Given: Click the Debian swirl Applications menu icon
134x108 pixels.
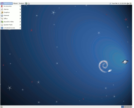Looking at the screenshot, I should pyautogui.click(x=2, y=3).
